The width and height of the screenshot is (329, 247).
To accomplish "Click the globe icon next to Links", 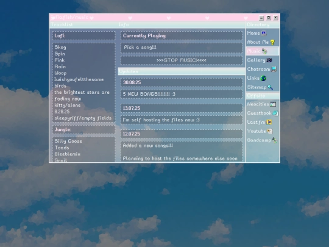I will (x=263, y=78).
